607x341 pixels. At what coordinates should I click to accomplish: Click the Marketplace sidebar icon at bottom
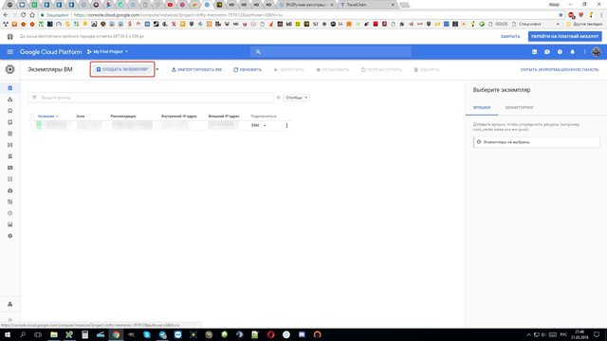click(x=10, y=304)
